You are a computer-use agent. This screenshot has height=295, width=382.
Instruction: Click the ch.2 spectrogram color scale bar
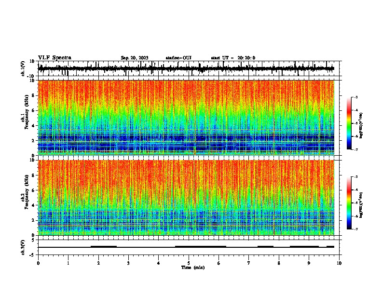(349, 203)
